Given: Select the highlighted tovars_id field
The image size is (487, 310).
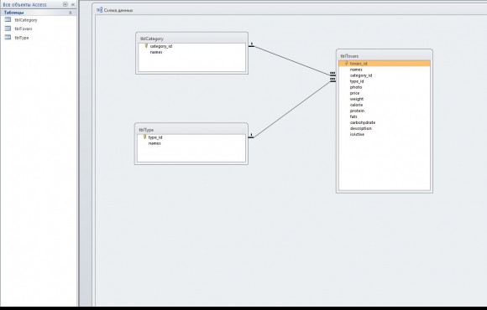Looking at the screenshot, I should coord(385,64).
